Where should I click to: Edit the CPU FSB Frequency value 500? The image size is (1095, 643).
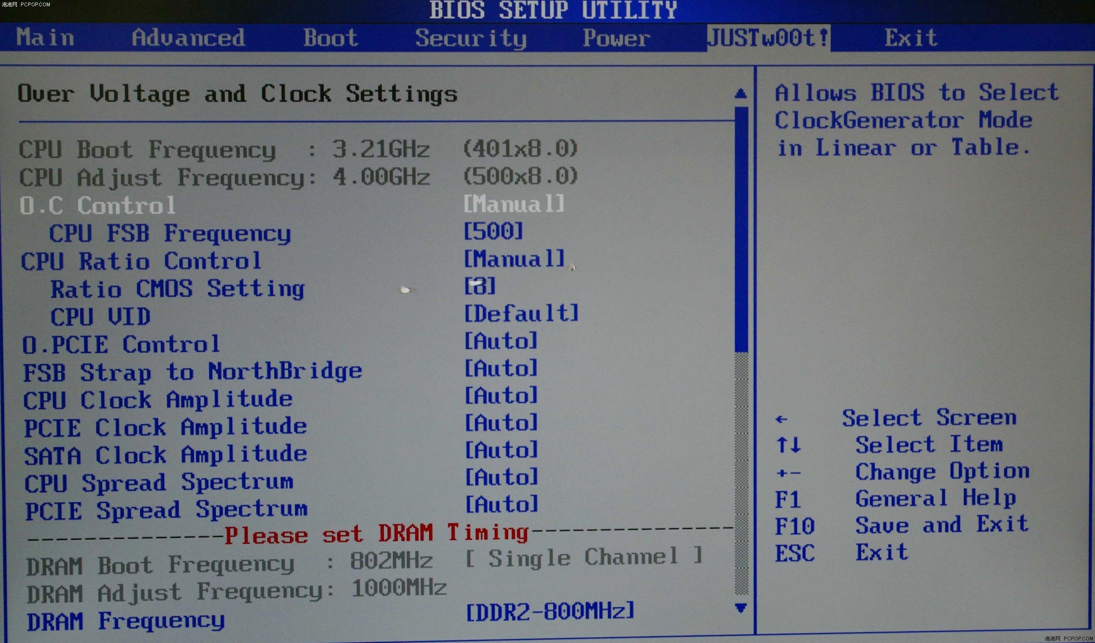tap(493, 231)
